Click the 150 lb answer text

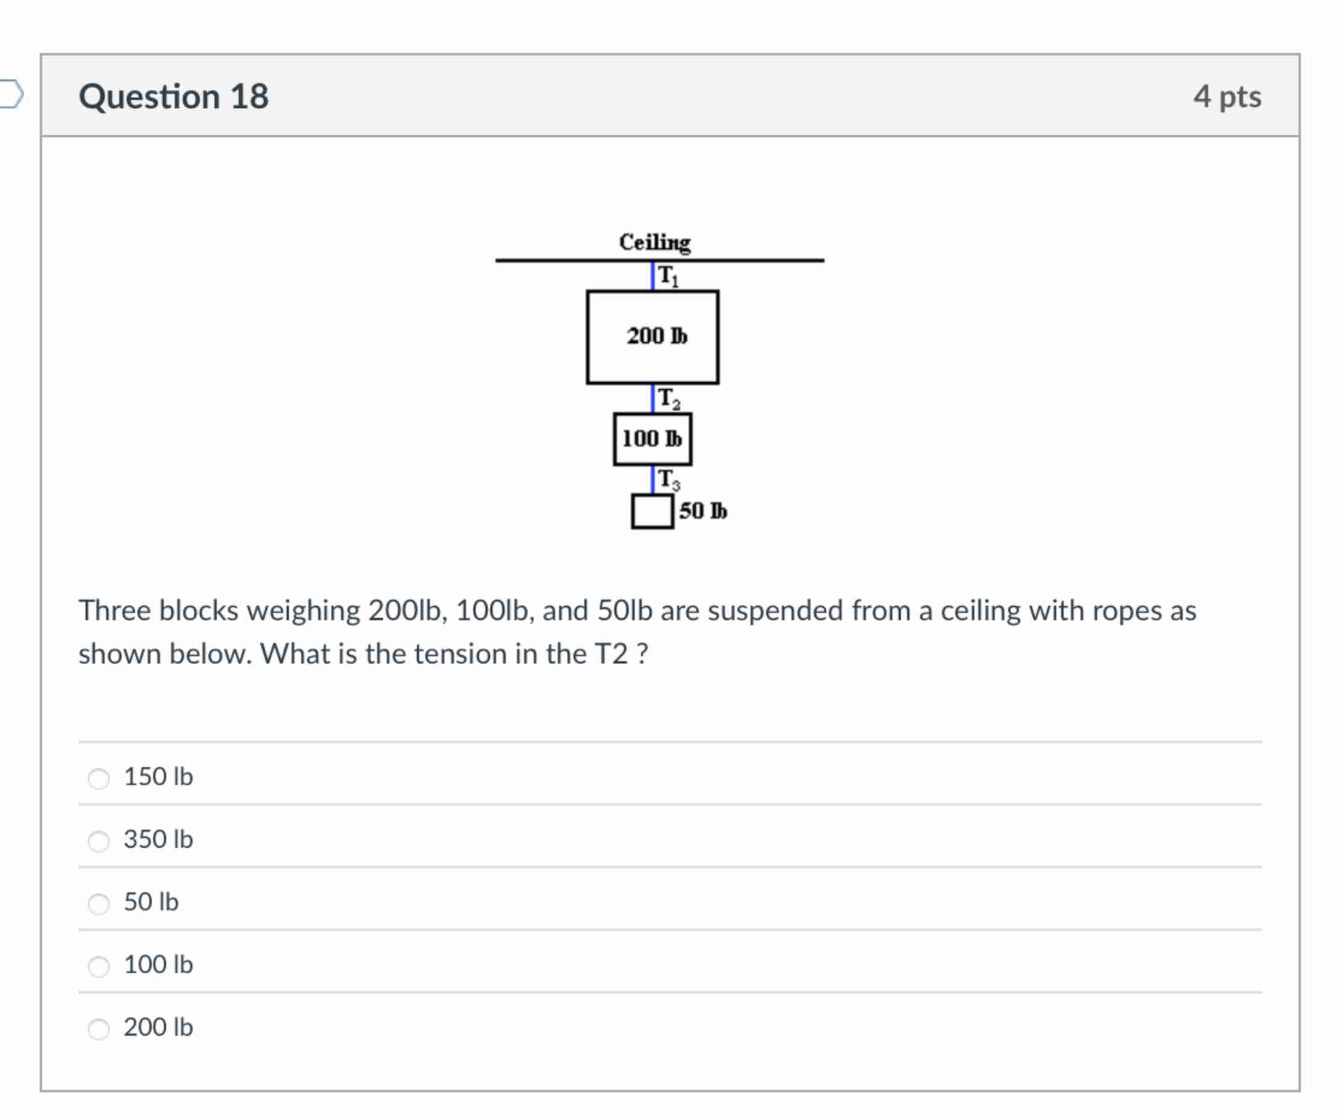(x=158, y=777)
